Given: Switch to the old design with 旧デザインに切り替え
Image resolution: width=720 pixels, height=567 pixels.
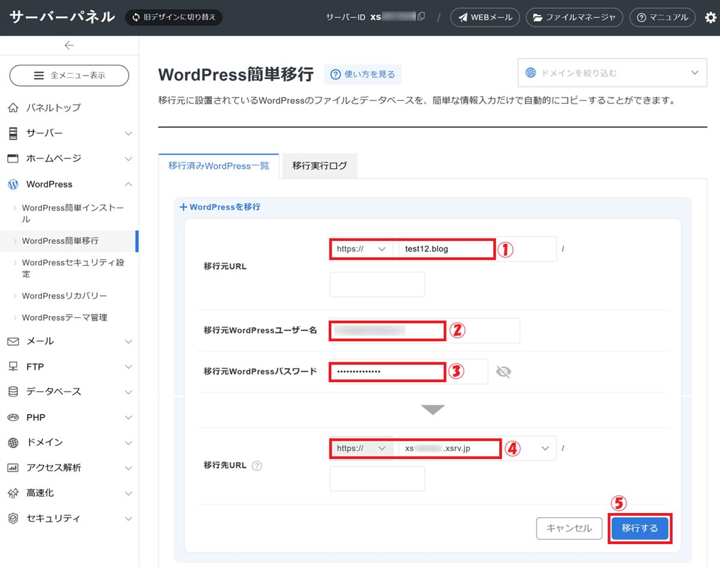Looking at the screenshot, I should pyautogui.click(x=173, y=17).
